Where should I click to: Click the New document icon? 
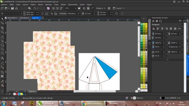[x=2, y=8]
